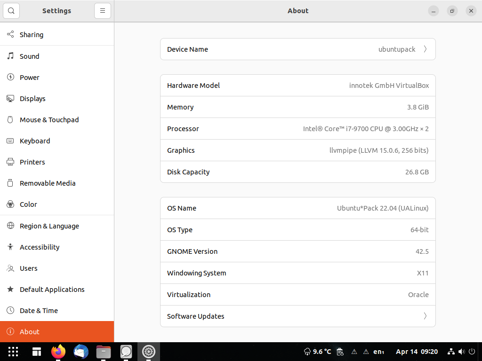
Task: Select the device name value "ubuntupack"
Action: click(x=396, y=49)
